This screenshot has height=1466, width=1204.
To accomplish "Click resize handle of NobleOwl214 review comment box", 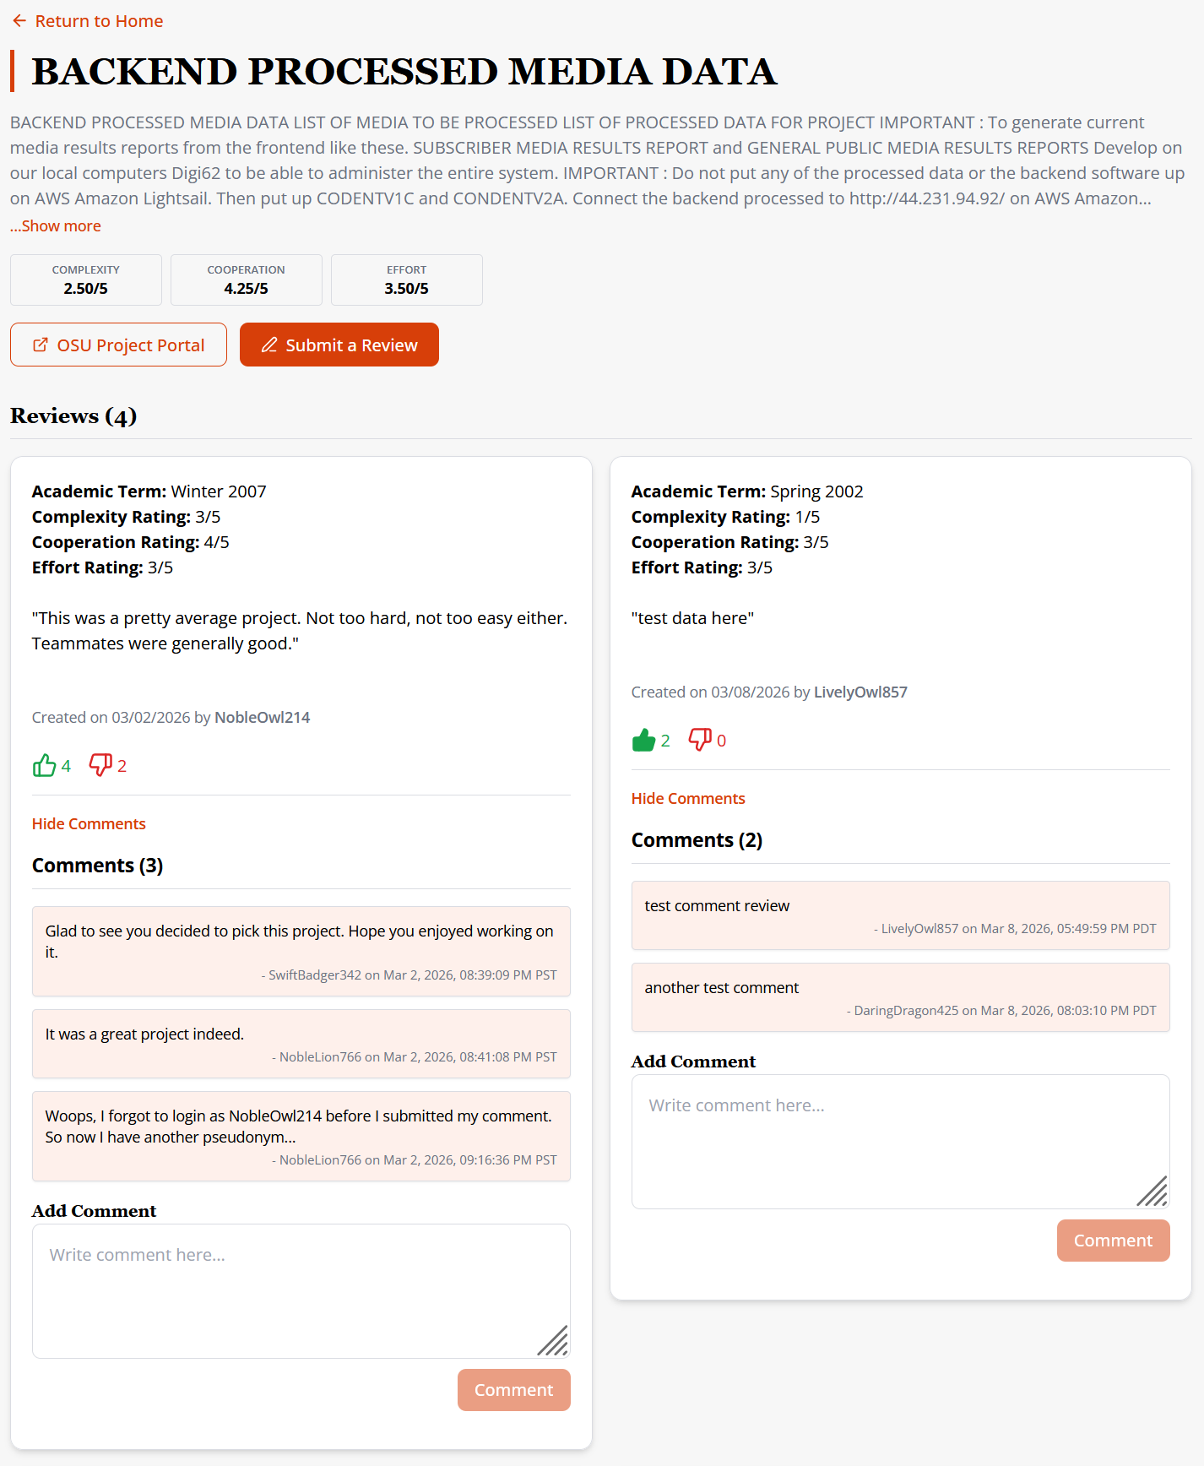I will [x=554, y=1341].
